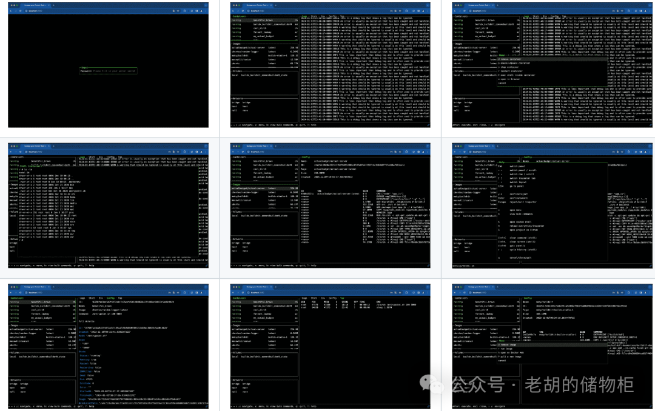This screenshot has height=411, width=655.
Task: Click Config tab title in image-config screenshot
Action: click(305, 157)
